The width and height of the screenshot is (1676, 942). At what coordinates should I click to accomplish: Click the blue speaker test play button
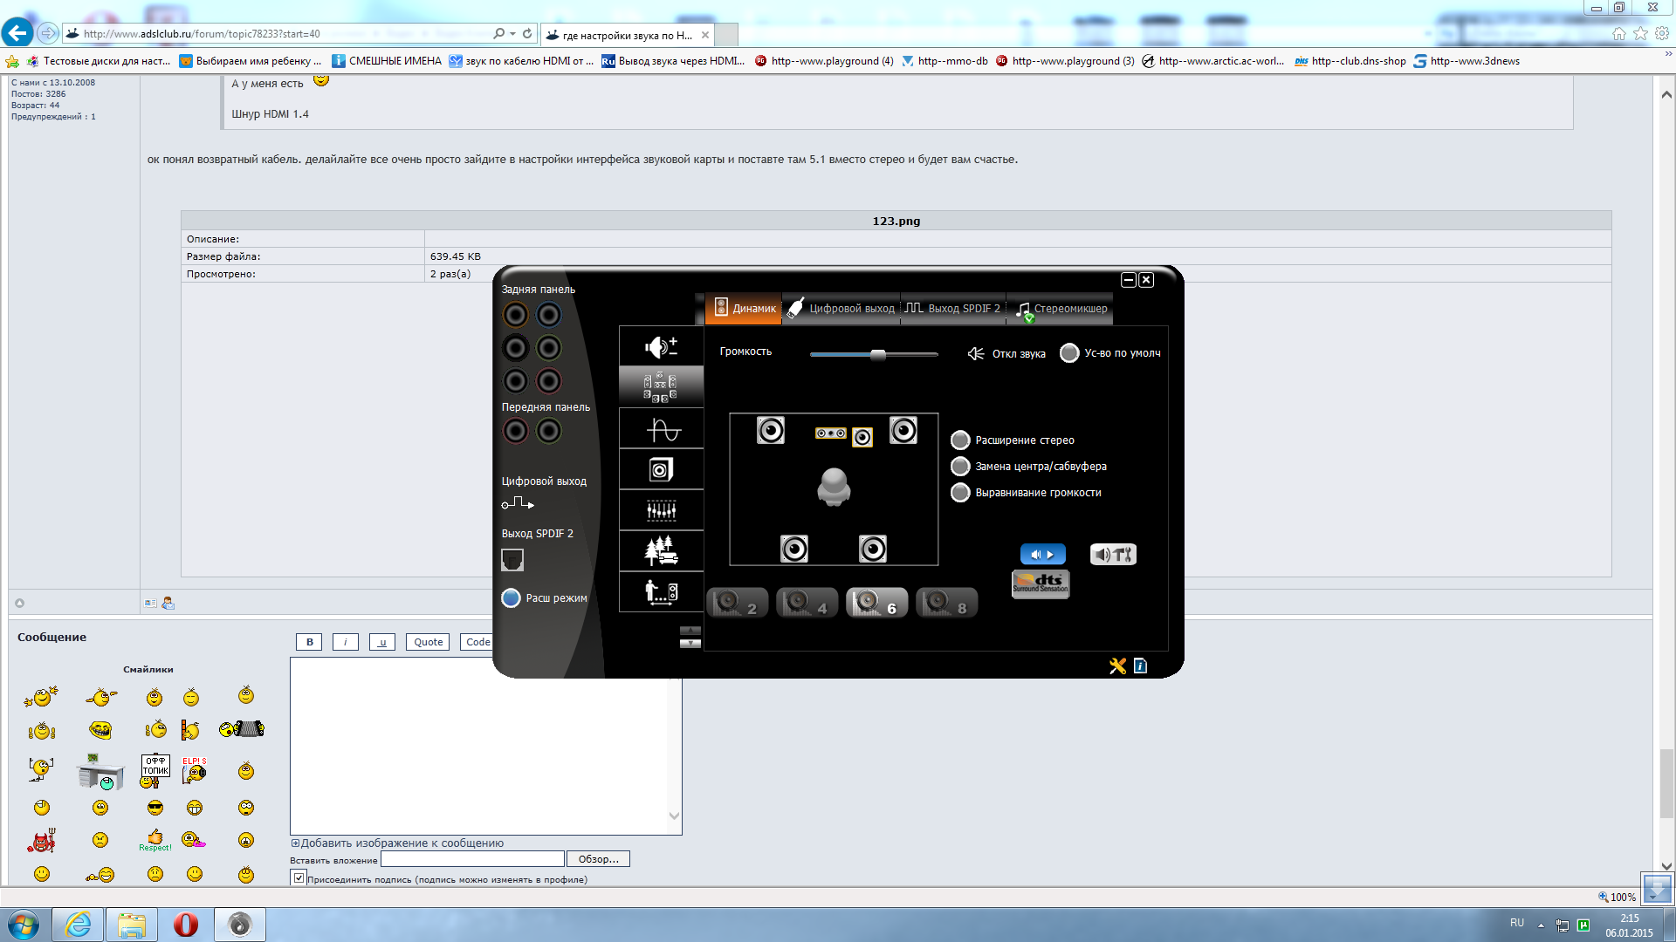coord(1042,555)
